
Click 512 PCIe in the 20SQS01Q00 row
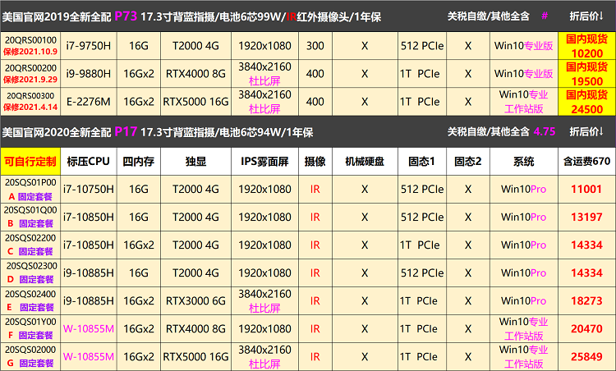pos(422,218)
